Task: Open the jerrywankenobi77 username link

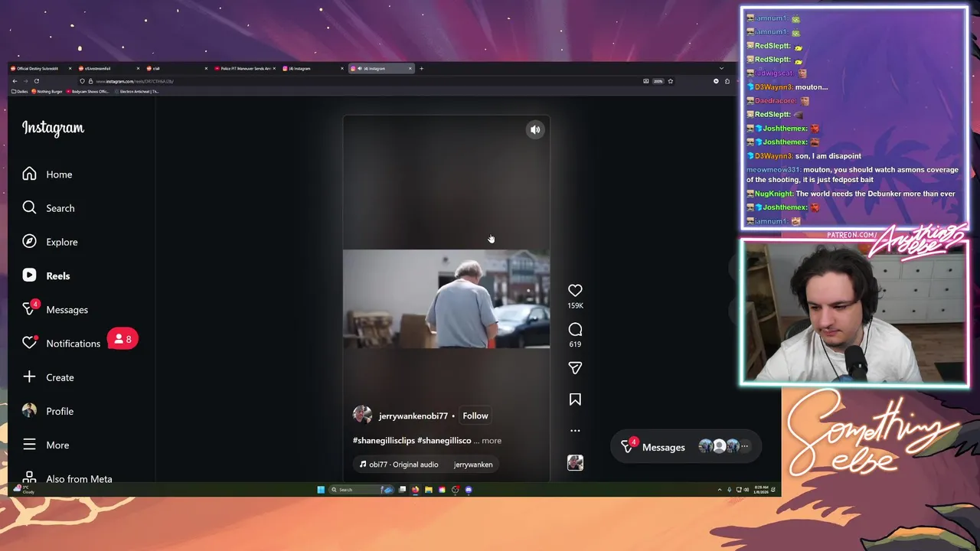Action: click(x=413, y=416)
